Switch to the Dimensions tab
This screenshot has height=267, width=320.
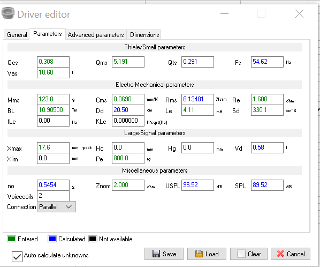point(144,34)
